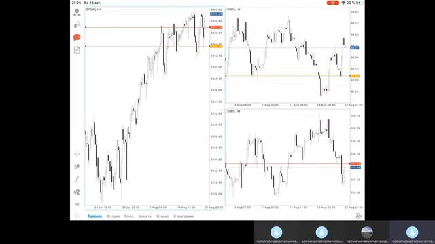Open the indicators f icon
The image size is (435, 244).
(77, 179)
